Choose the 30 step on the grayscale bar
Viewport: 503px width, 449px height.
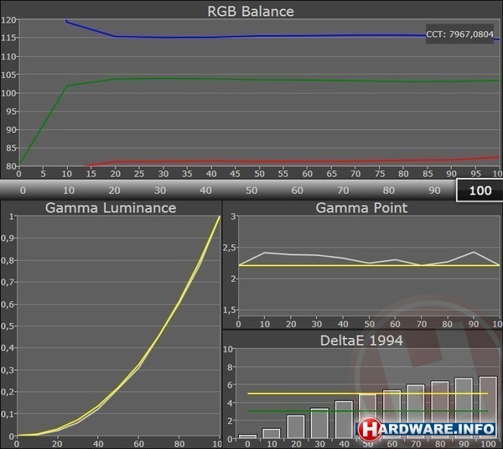158,191
